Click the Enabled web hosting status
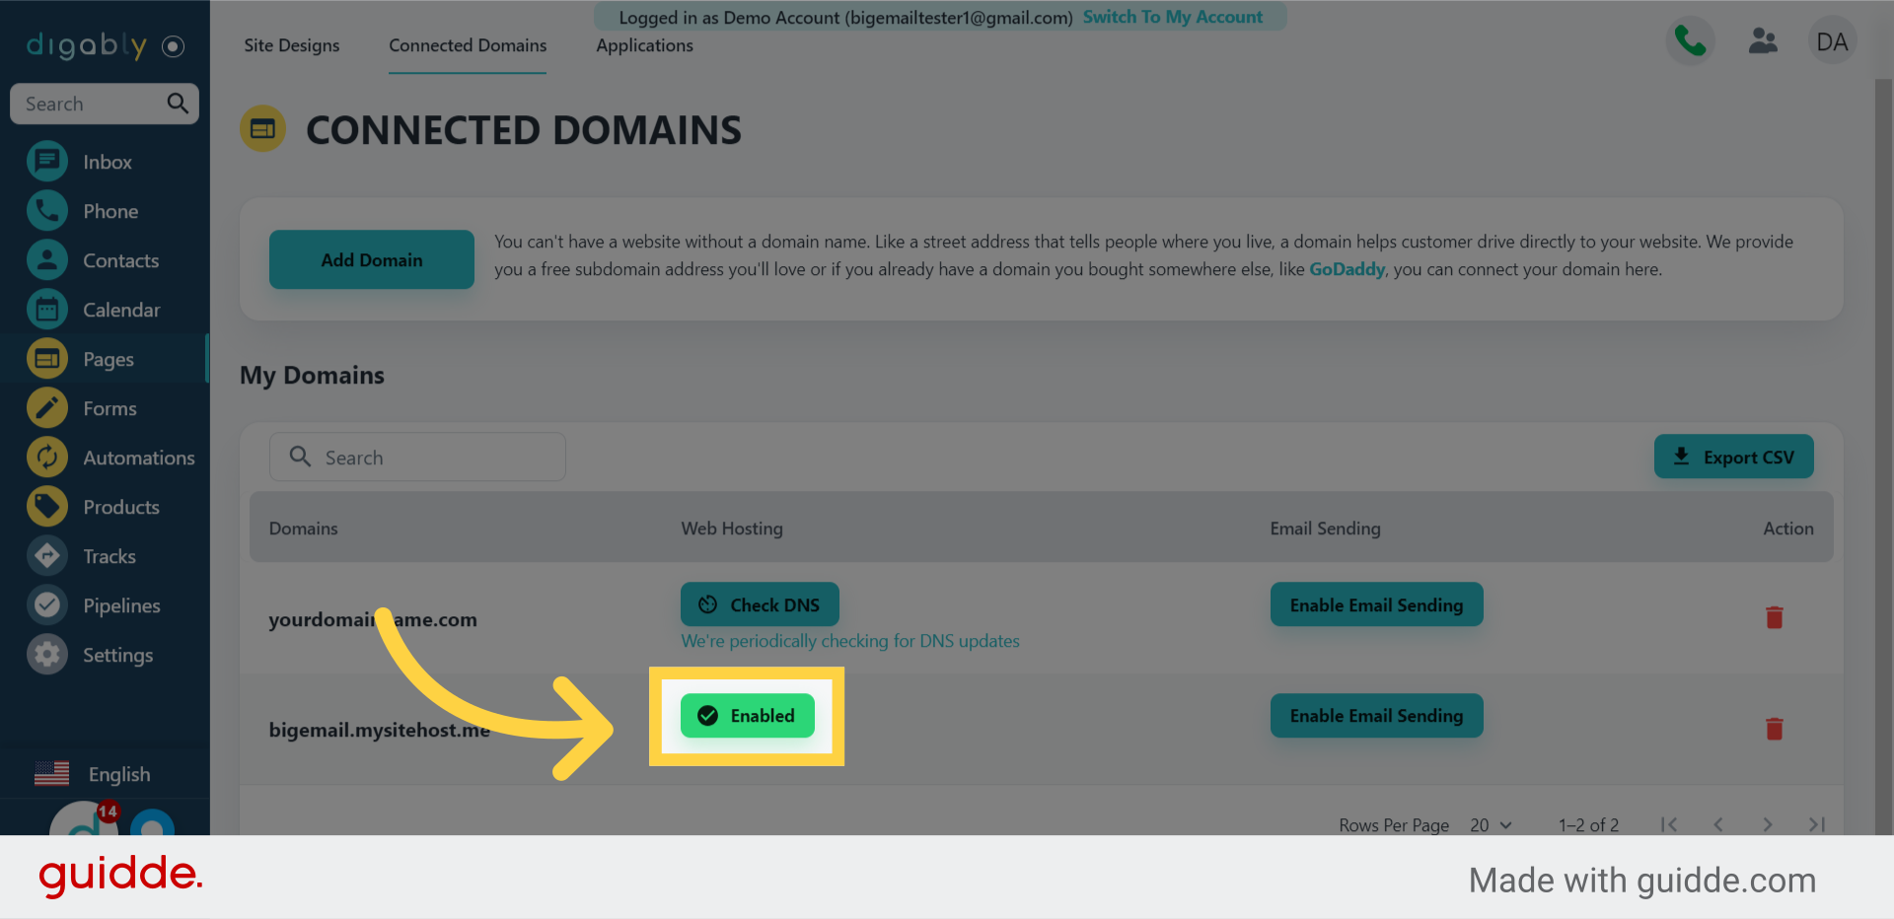Viewport: 1894px width, 919px height. 748,716
